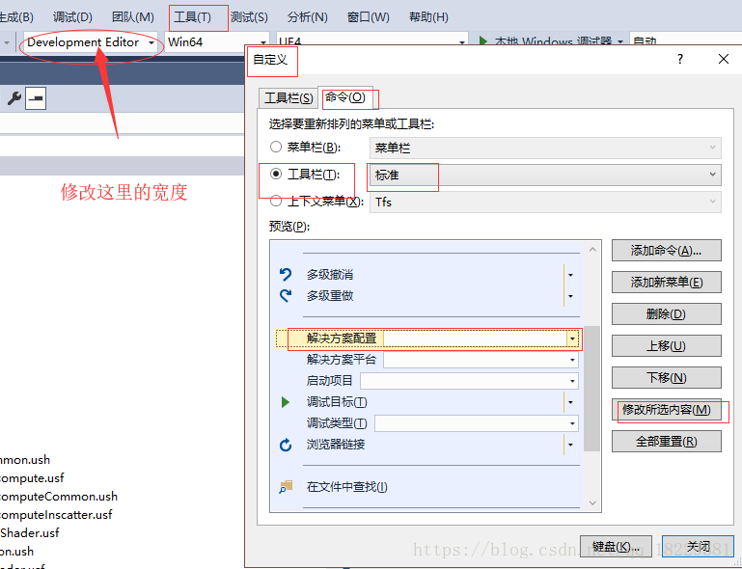Click the collapse icon beside the wrench
The image size is (742, 569).
[36, 98]
